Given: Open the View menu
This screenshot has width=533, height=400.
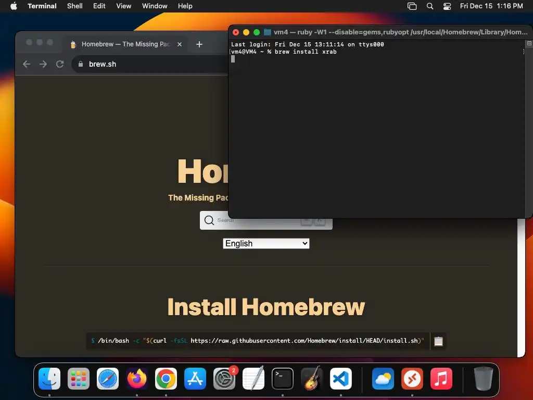Looking at the screenshot, I should point(124,6).
